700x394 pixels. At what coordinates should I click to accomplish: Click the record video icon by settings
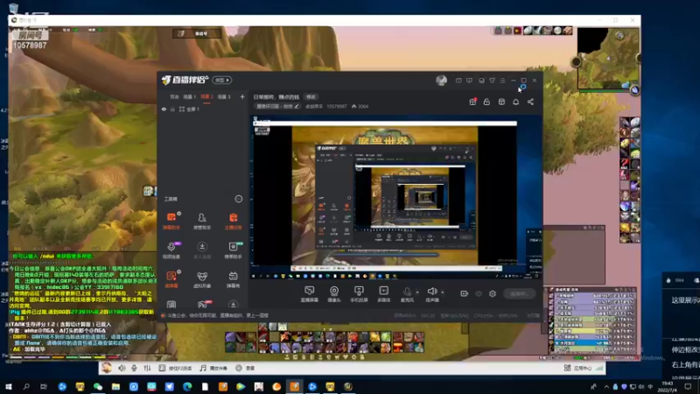tap(465, 293)
